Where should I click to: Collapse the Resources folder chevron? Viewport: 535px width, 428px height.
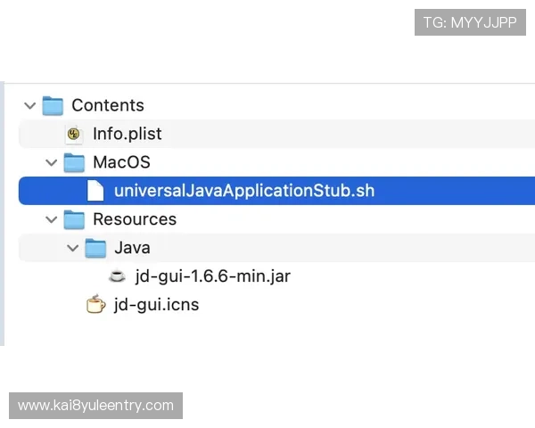(52, 219)
